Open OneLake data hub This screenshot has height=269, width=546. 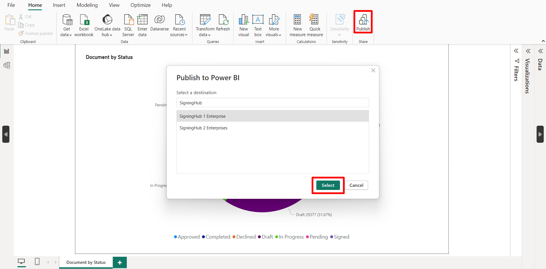coord(107,26)
